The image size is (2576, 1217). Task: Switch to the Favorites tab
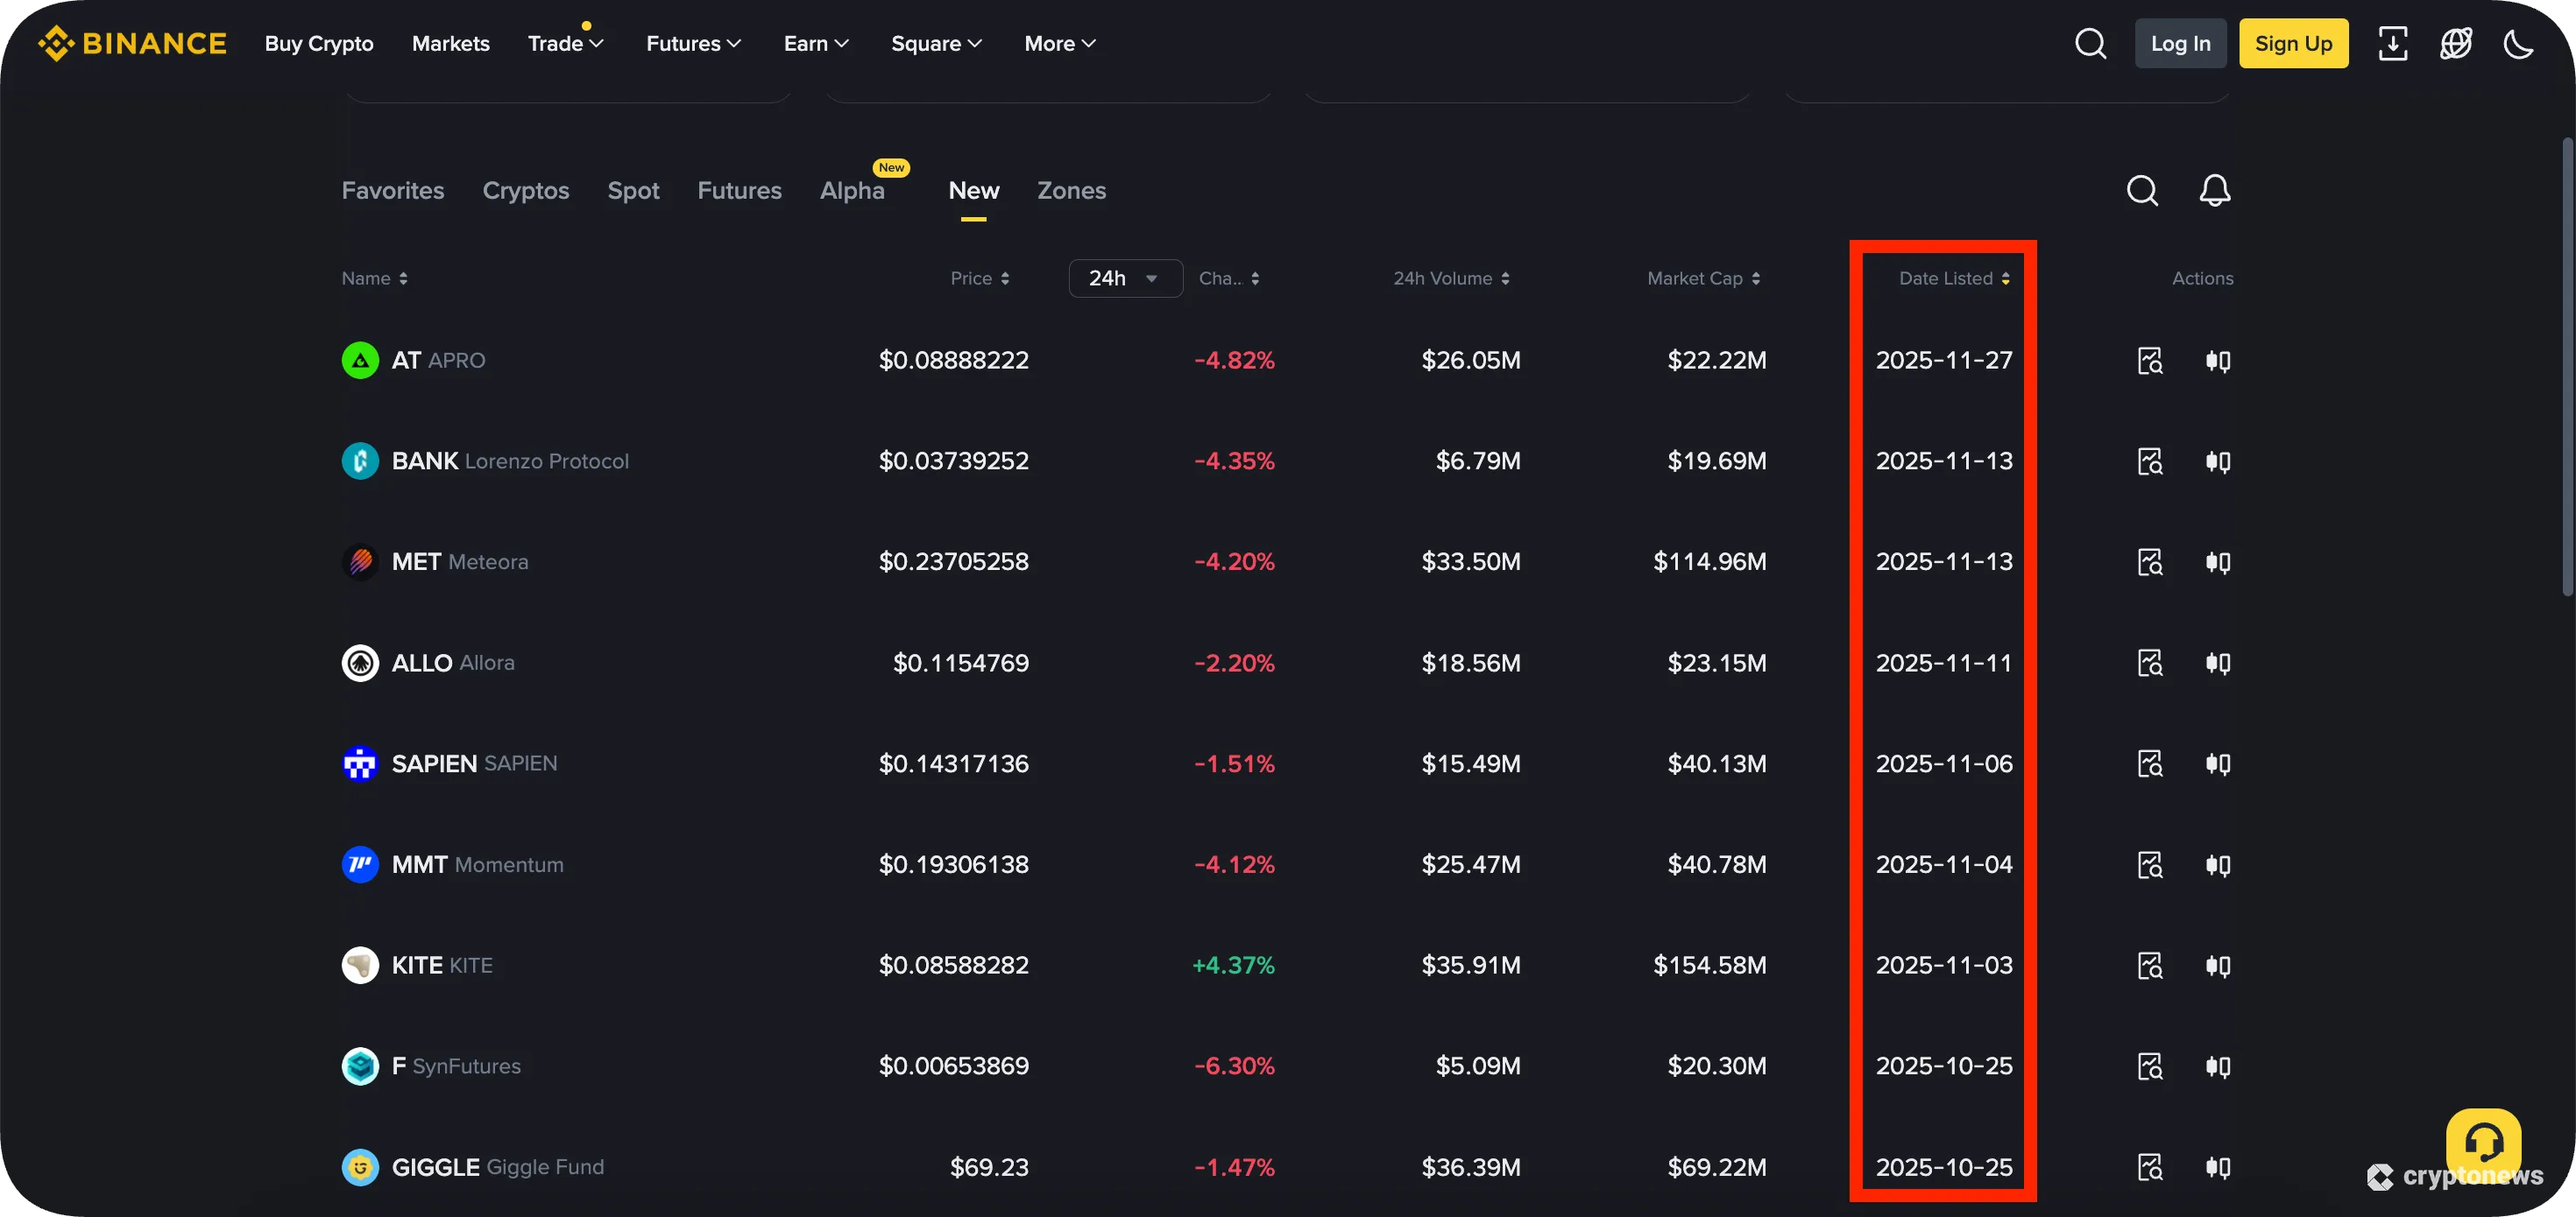[392, 190]
